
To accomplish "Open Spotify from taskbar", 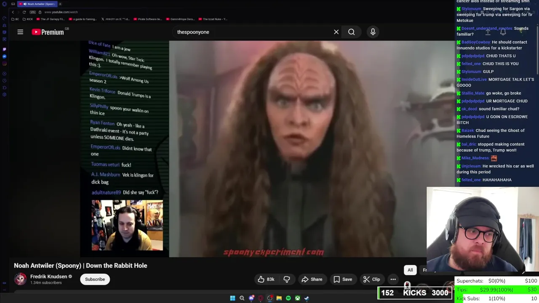I will click(x=288, y=298).
